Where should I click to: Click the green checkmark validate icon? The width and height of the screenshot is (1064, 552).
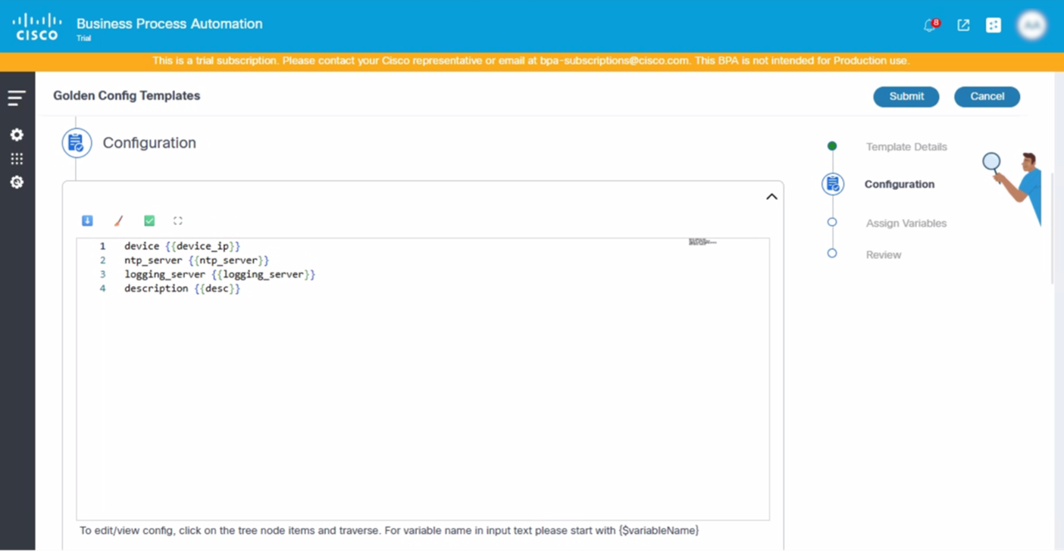tap(149, 220)
